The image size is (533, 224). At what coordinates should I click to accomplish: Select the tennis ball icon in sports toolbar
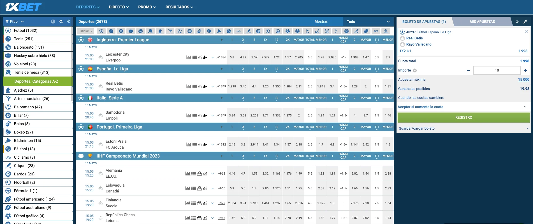[111, 31]
